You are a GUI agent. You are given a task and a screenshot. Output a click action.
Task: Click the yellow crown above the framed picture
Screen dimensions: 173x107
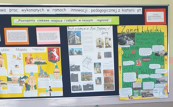coord(138,80)
